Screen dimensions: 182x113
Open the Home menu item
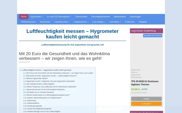click(24, 17)
